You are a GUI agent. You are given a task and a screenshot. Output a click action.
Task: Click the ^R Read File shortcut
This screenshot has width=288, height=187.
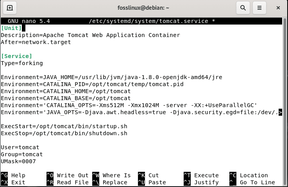(67, 182)
